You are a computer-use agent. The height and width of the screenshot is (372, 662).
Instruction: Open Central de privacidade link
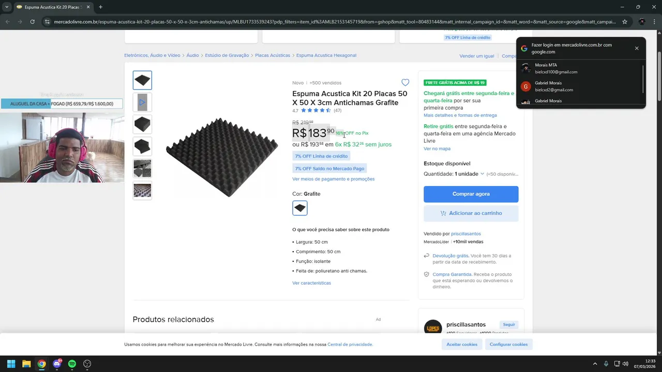350,344
